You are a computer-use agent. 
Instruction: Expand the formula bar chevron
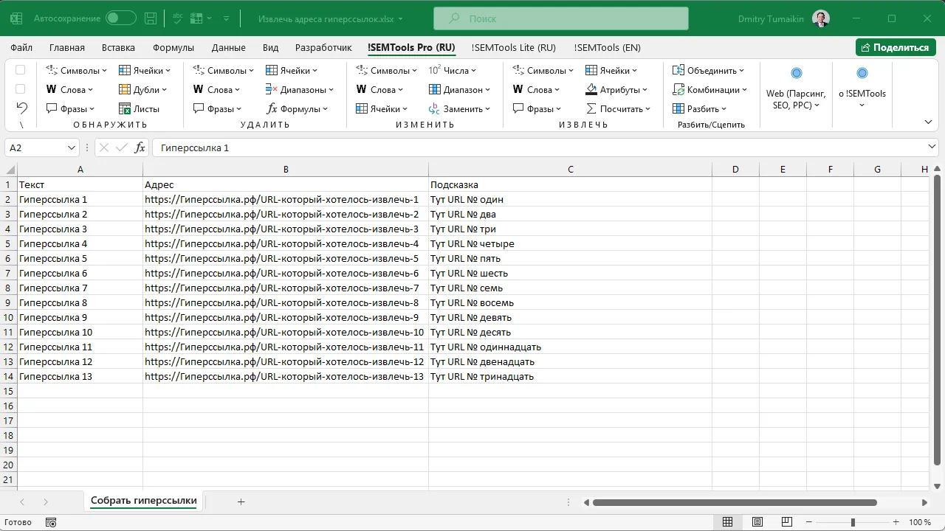point(932,147)
